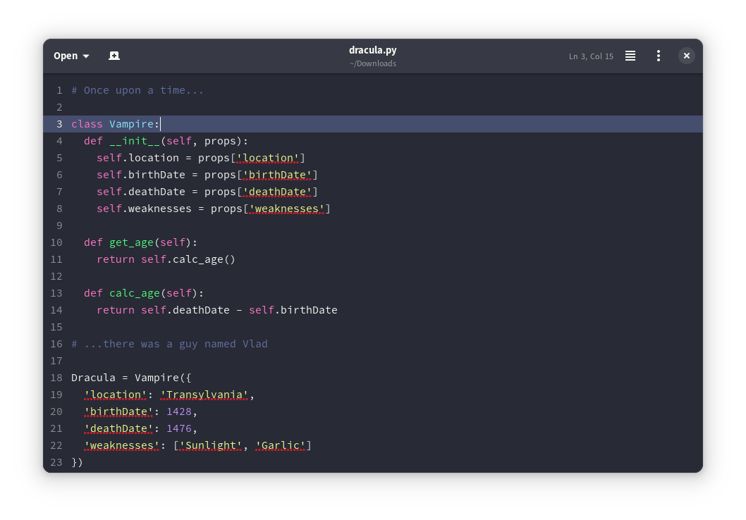Screen dimensions: 746x520
Task: Open the Go to Line indicator showing Ln 3
Action: tap(591, 56)
